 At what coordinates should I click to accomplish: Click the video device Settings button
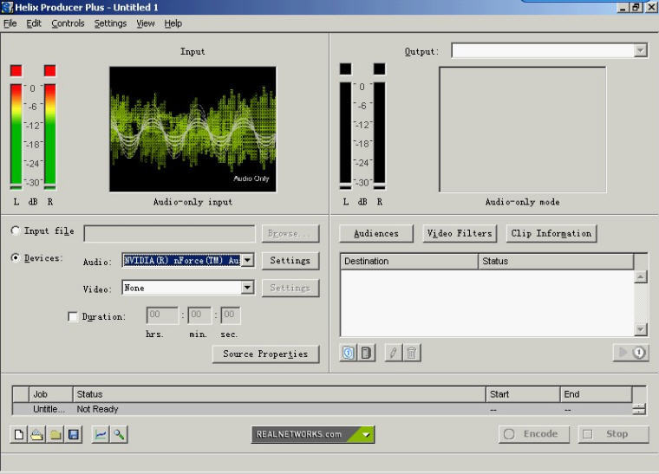click(x=290, y=288)
